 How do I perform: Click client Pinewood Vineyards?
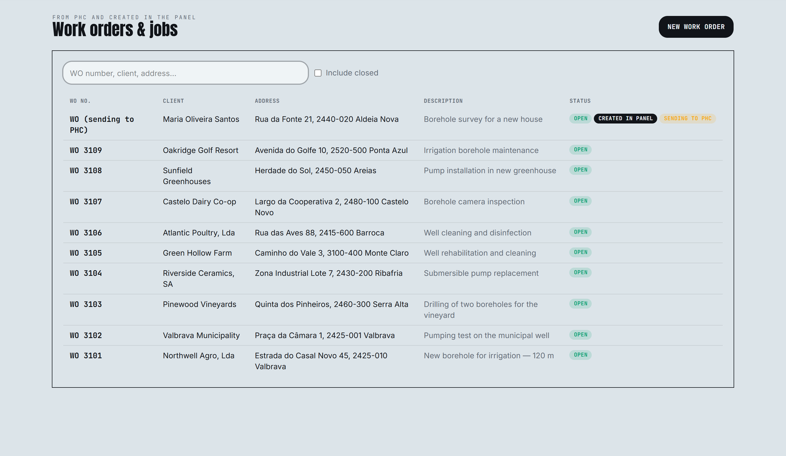click(x=199, y=304)
